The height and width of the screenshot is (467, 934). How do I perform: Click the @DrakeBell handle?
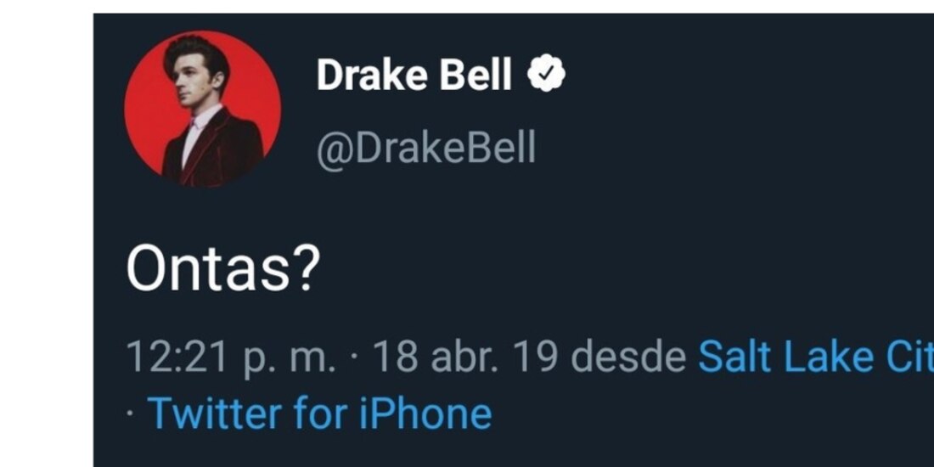pos(425,149)
